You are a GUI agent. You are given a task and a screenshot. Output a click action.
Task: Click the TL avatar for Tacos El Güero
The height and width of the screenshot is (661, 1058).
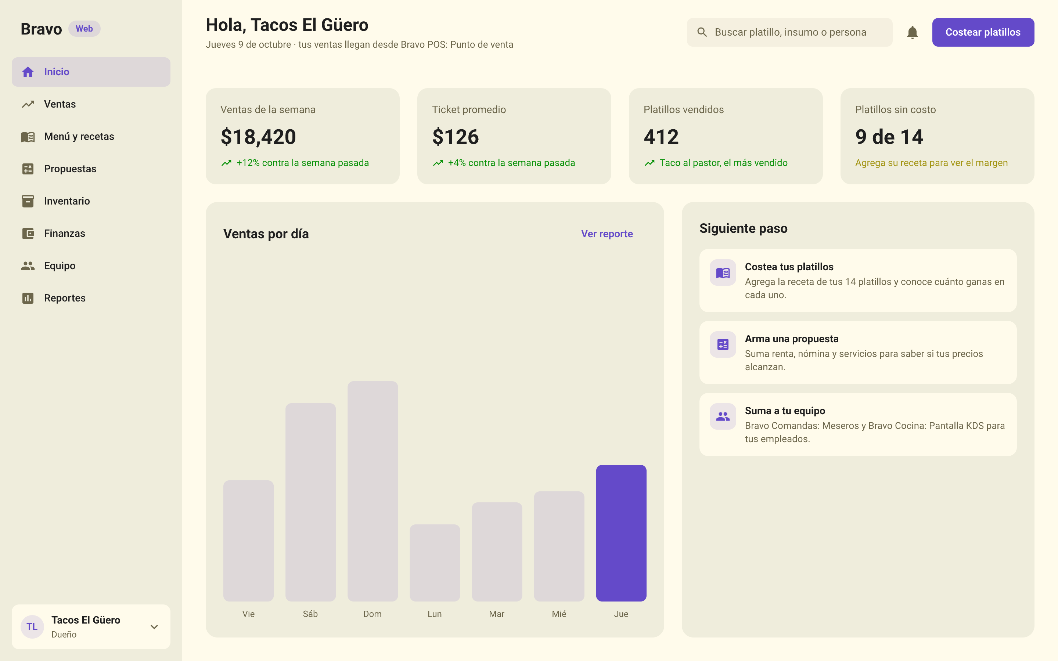(32, 627)
